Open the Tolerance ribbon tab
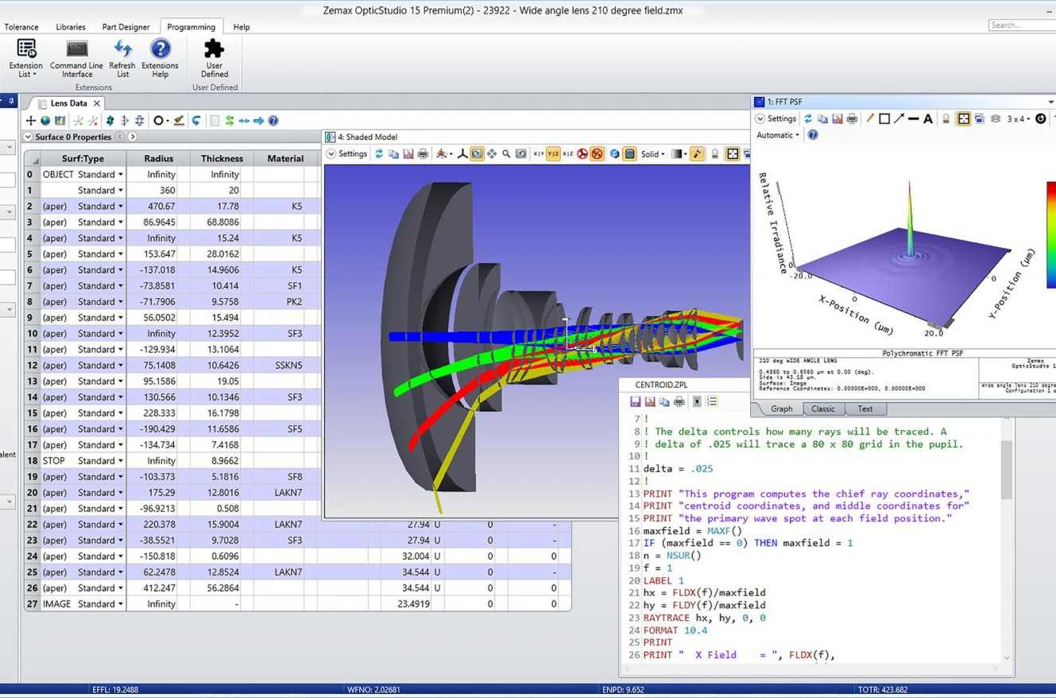This screenshot has height=698, width=1056. 21,27
